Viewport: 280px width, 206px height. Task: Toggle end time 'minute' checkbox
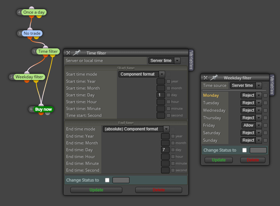[x=173, y=163]
